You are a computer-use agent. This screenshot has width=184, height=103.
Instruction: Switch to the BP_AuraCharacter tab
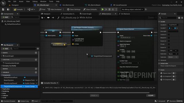[120, 5]
